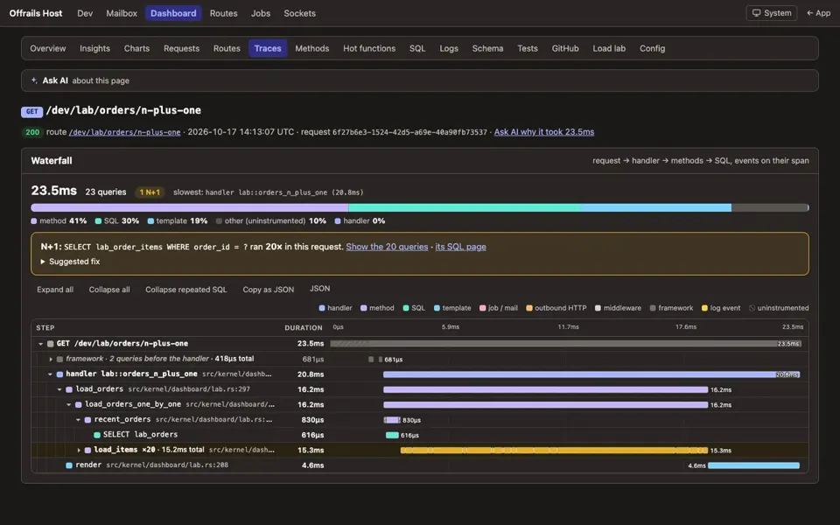Open the Schema tab
840x525 pixels.
pyautogui.click(x=487, y=48)
